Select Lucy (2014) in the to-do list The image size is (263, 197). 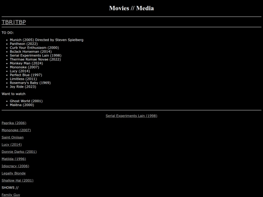coord(20,71)
